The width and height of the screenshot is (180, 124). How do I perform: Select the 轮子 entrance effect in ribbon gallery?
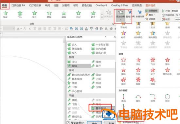pyautogui.click(x=93, y=15)
